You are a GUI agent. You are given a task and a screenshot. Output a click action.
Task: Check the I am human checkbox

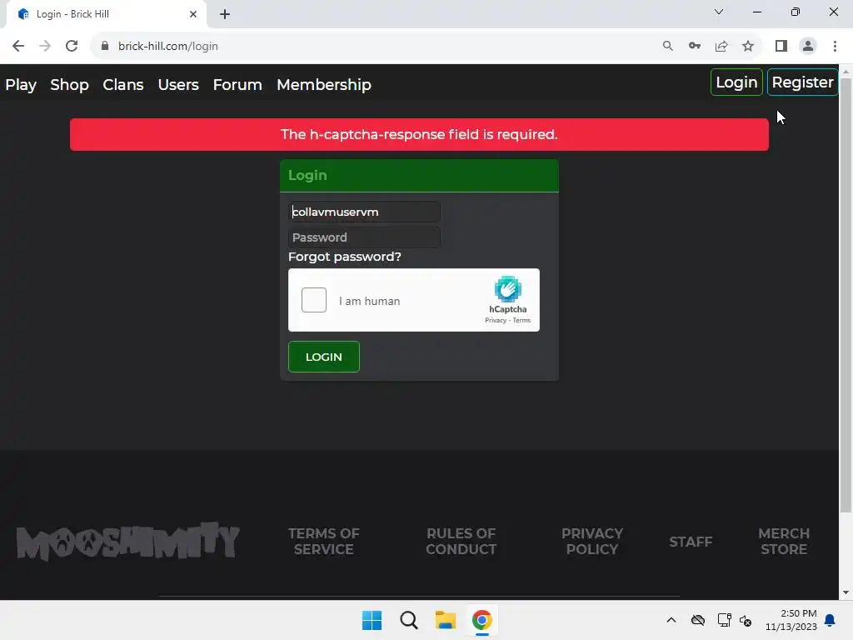tap(314, 300)
